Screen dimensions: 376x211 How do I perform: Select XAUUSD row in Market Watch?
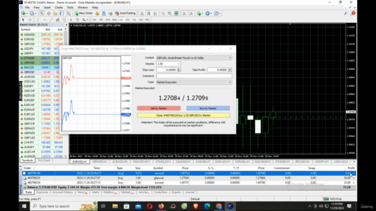click(x=42, y=35)
